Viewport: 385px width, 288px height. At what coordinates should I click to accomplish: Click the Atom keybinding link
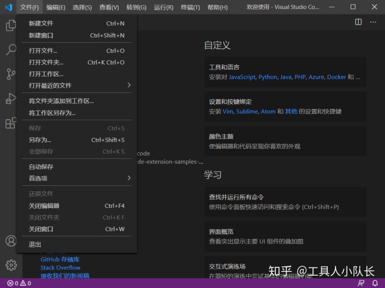[268, 112]
